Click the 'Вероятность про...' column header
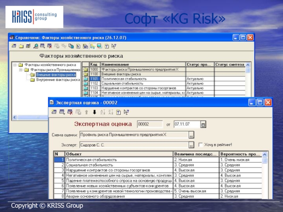This screenshot has width=283, height=212. (x=241, y=154)
